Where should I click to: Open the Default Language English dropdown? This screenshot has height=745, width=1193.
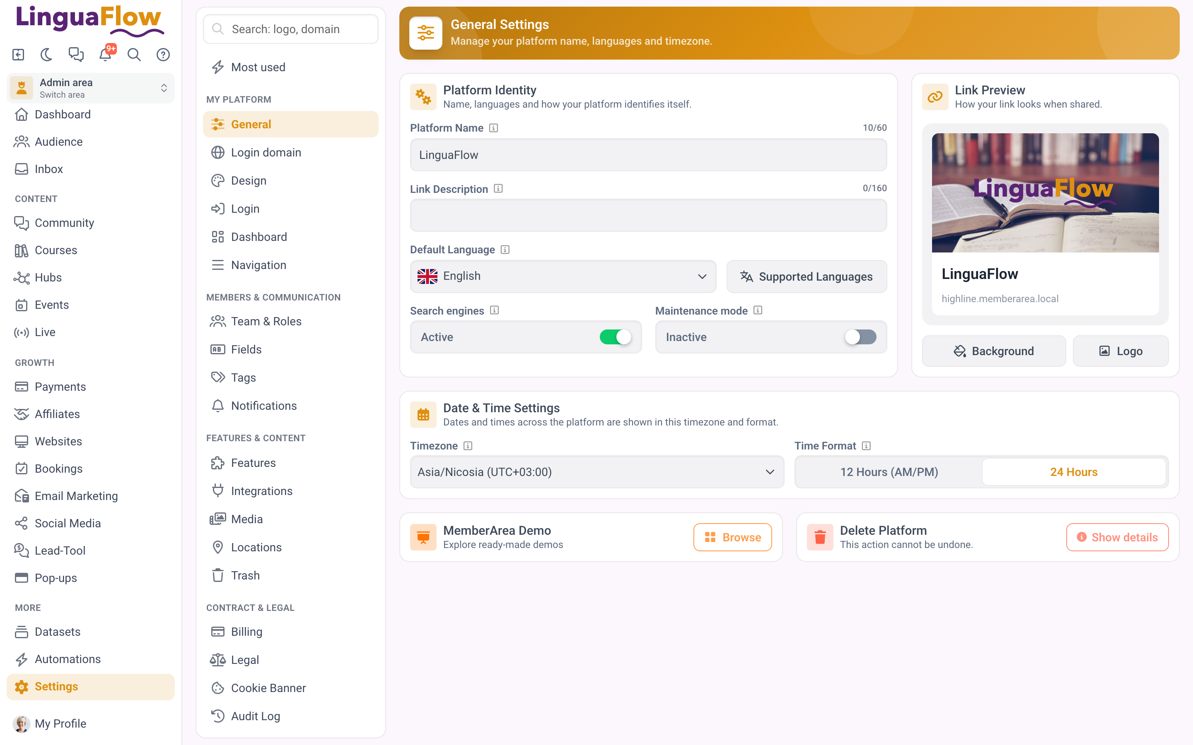563,276
